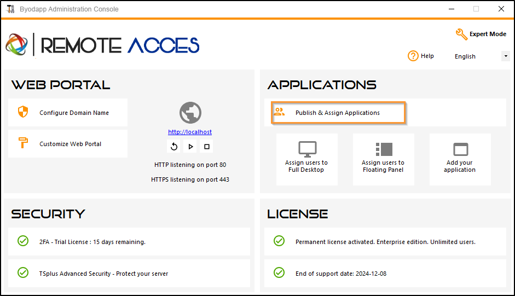Click HTTP listening on port 80 text

(190, 165)
